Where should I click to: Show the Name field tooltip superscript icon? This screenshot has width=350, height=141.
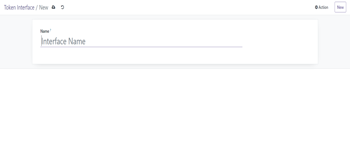tap(50, 30)
